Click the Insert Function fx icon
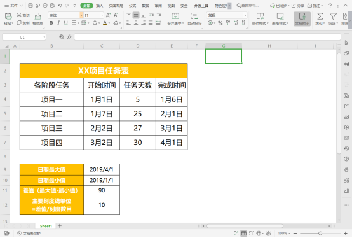 69,37
